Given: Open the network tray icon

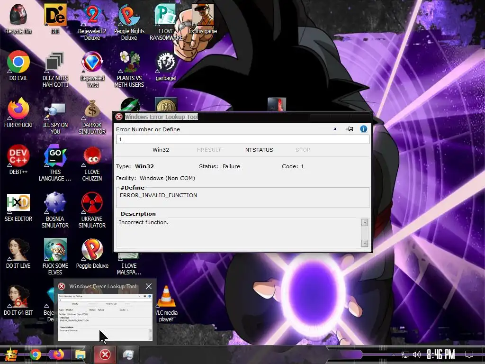Looking at the screenshot, I should (x=405, y=355).
